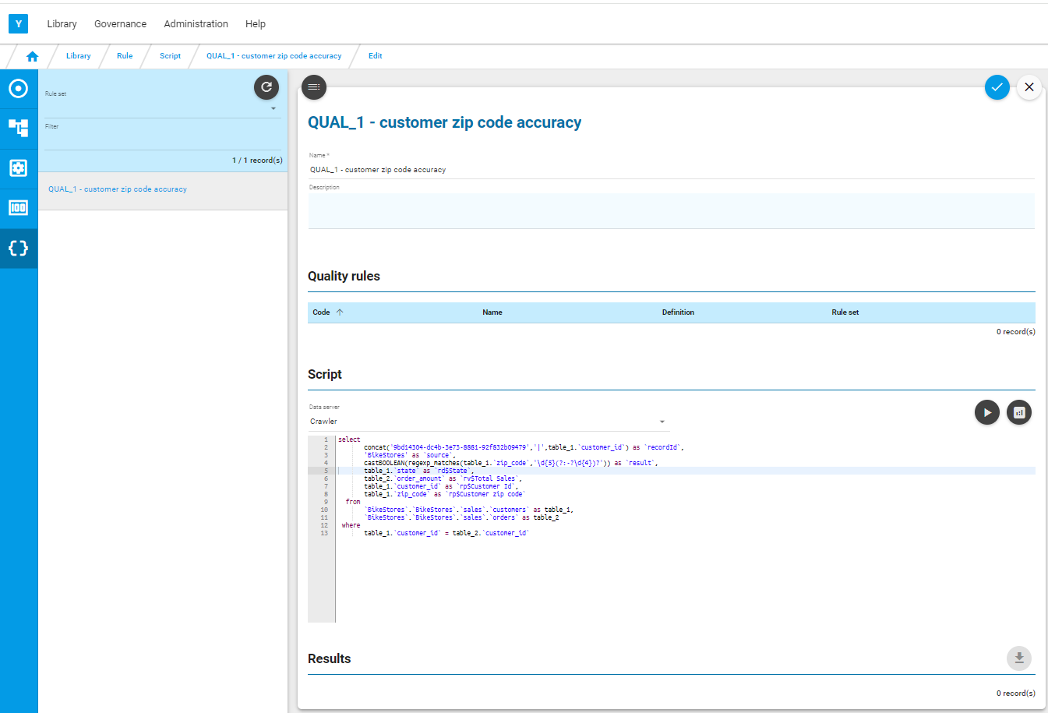Click the Filter input field

(x=163, y=140)
